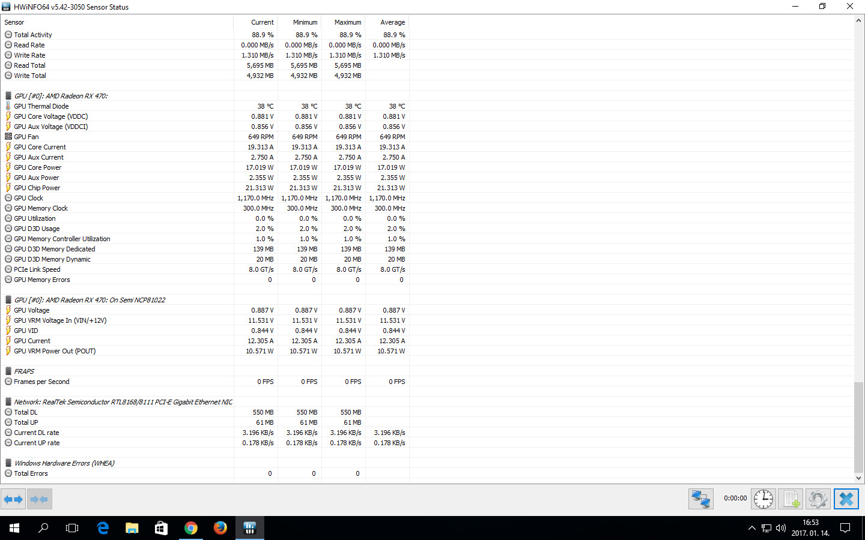Click the Average column header
This screenshot has width=865, height=540.
coord(387,22)
